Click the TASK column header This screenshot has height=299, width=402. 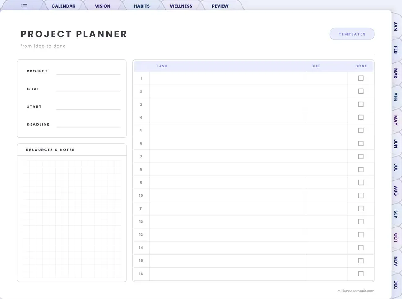pos(162,66)
